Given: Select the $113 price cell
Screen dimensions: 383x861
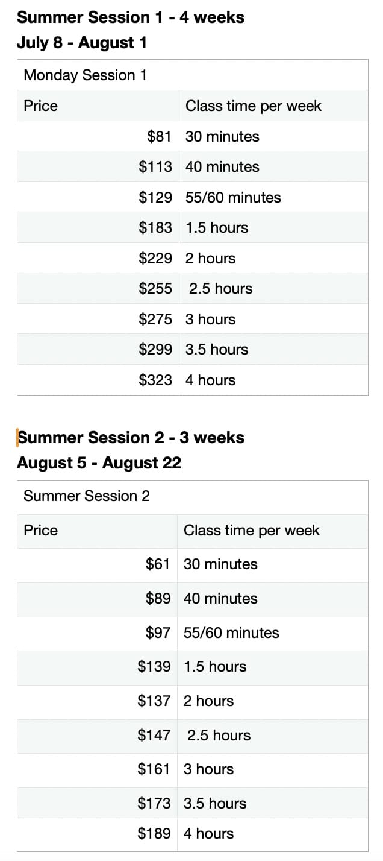Looking at the screenshot, I should pyautogui.click(x=98, y=166).
